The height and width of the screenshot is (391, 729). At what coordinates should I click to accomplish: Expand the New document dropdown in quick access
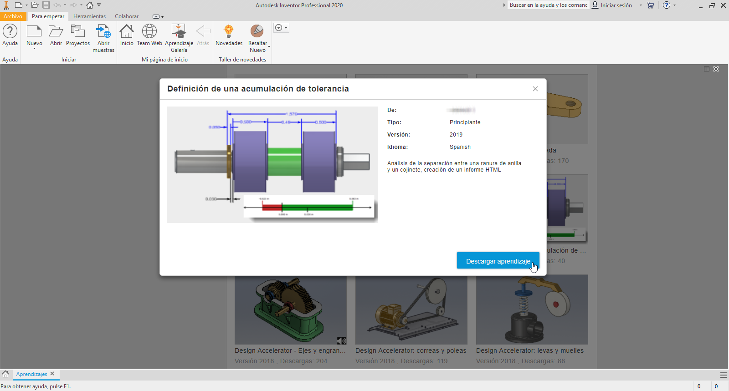point(26,5)
